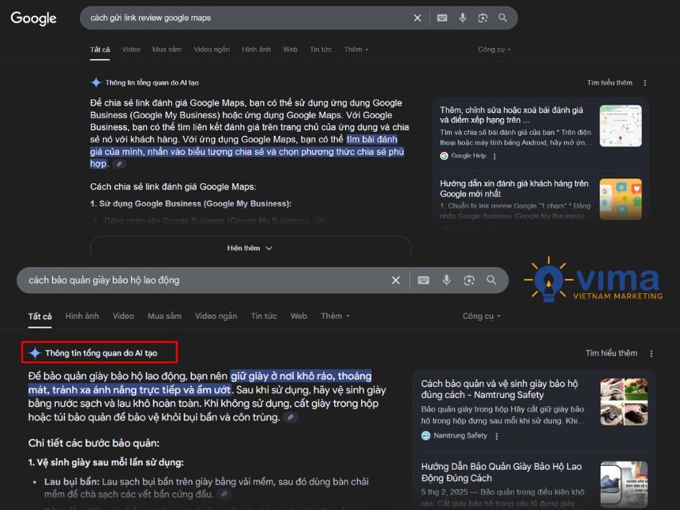Open the three-dot menu next to Namtrung Safety
Viewport: 680px width, 510px height.
(x=496, y=436)
